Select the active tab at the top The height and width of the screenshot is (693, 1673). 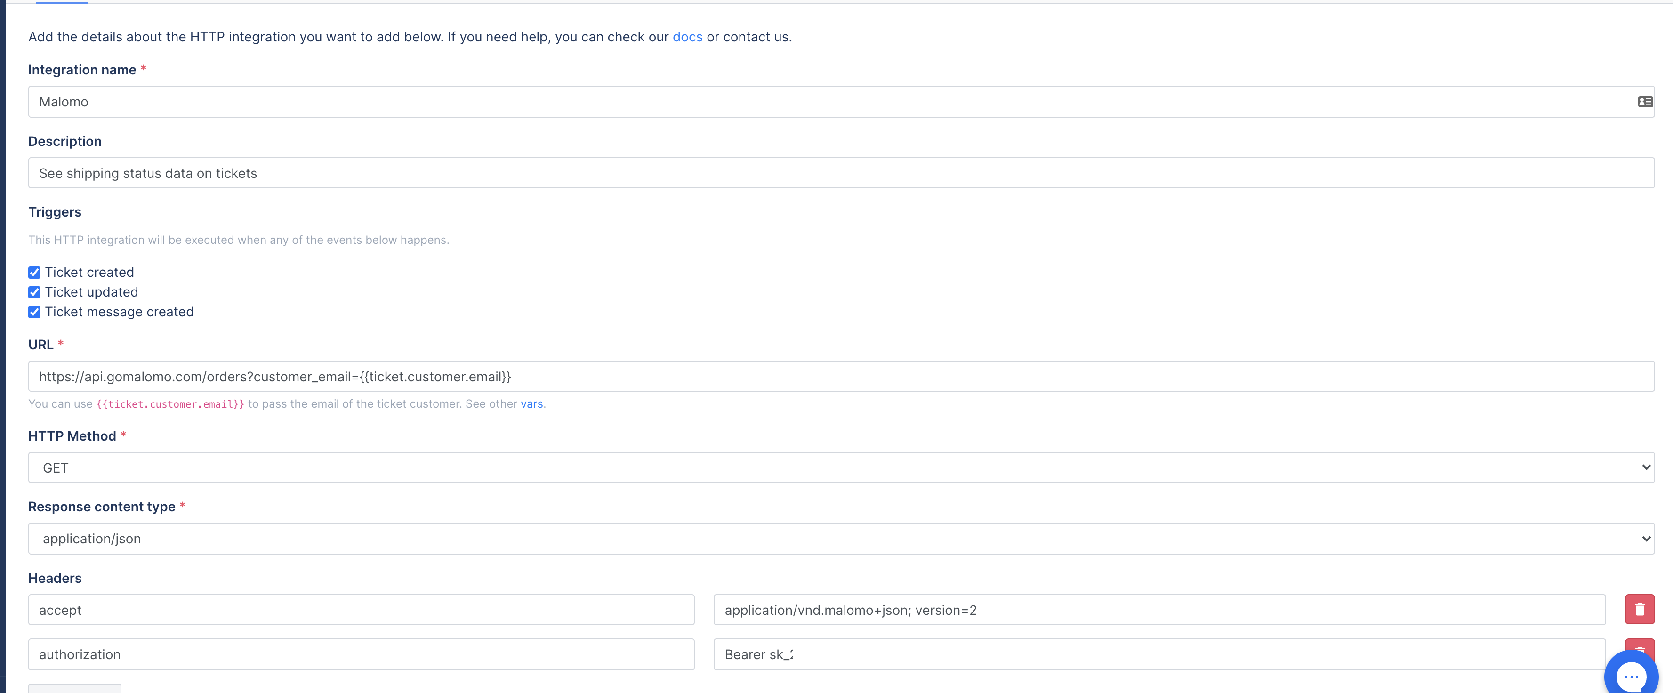[62, 3]
